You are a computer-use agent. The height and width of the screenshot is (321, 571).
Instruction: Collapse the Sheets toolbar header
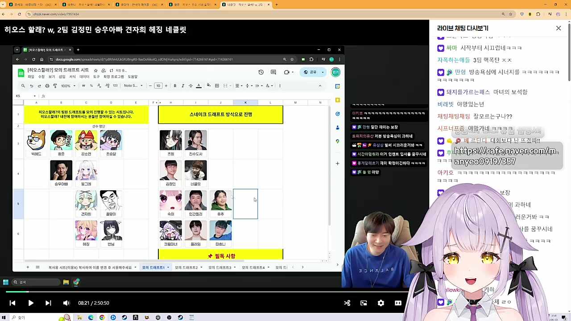pos(320,86)
